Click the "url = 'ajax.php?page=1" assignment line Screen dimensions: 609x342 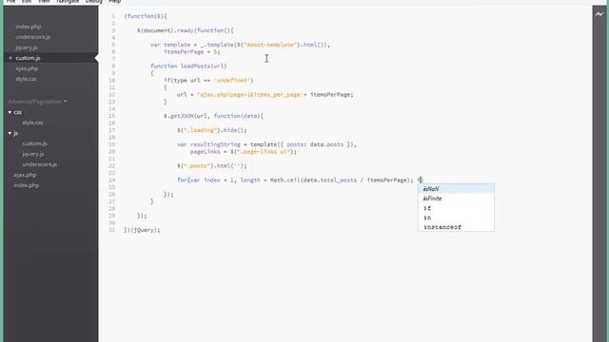tap(265, 95)
